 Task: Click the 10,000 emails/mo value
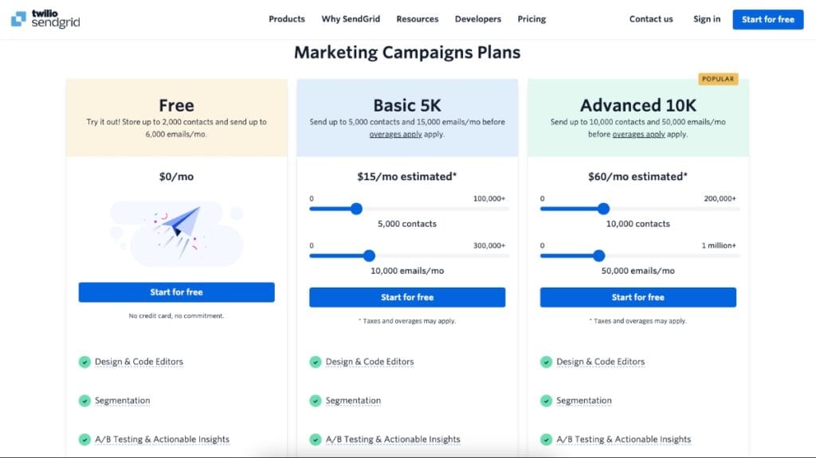pos(407,271)
